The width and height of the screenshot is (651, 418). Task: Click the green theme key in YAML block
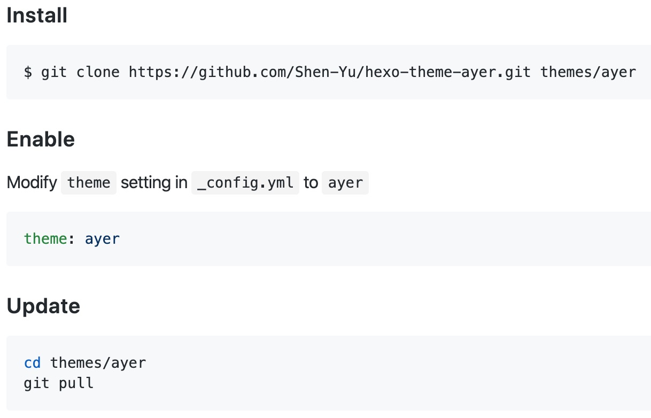coord(45,238)
